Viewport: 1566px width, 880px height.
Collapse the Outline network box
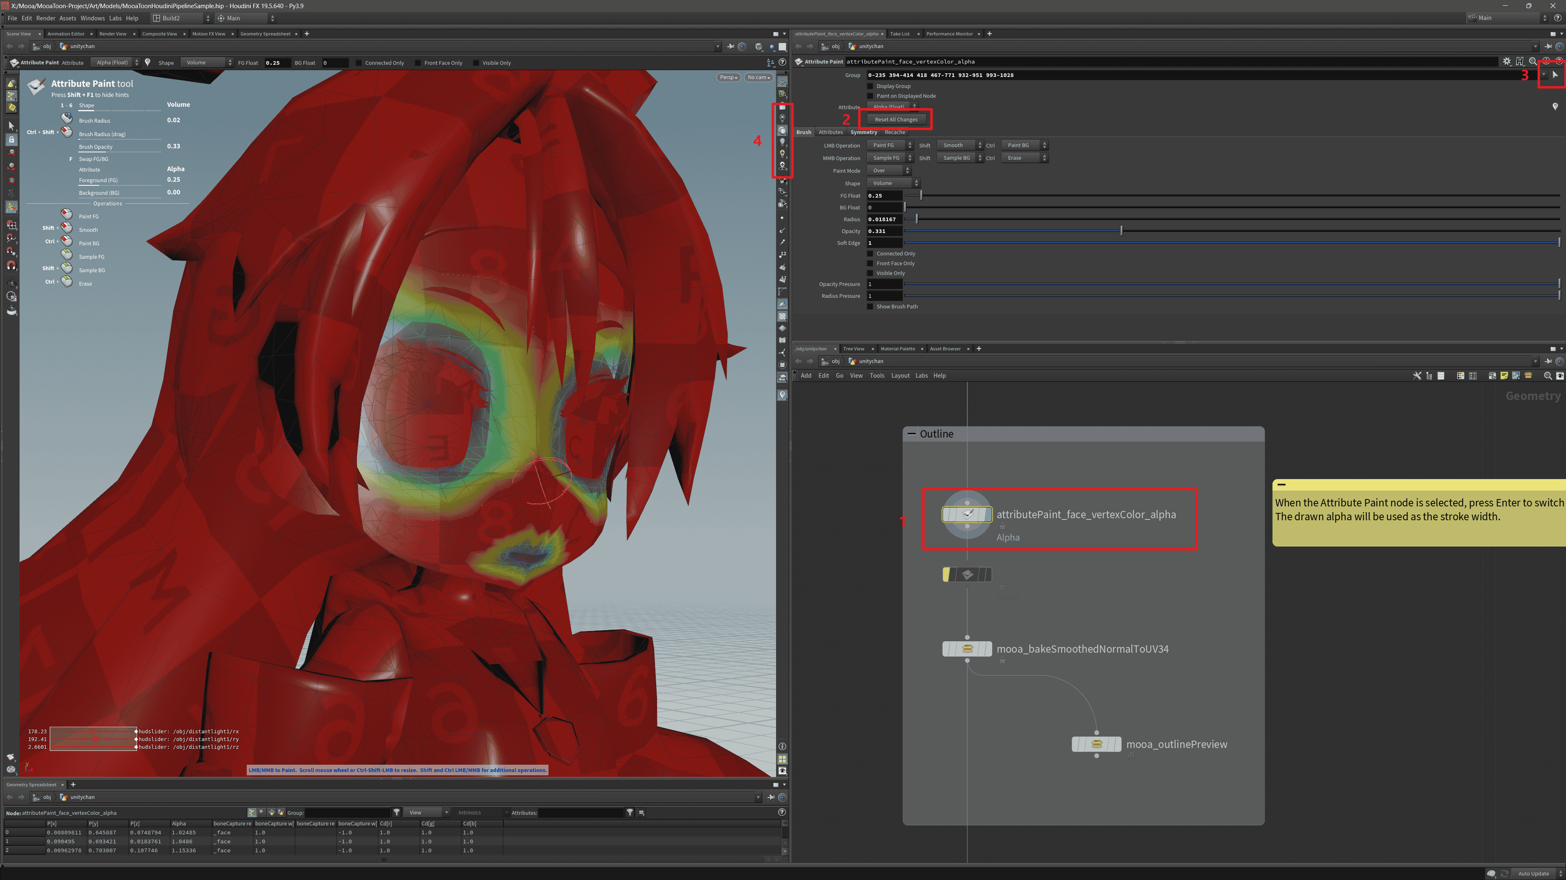pyautogui.click(x=911, y=433)
